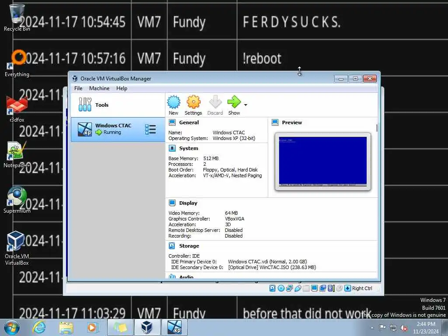The height and width of the screenshot is (336, 448).
Task: Click the Audio section header
Action: pos(186,277)
